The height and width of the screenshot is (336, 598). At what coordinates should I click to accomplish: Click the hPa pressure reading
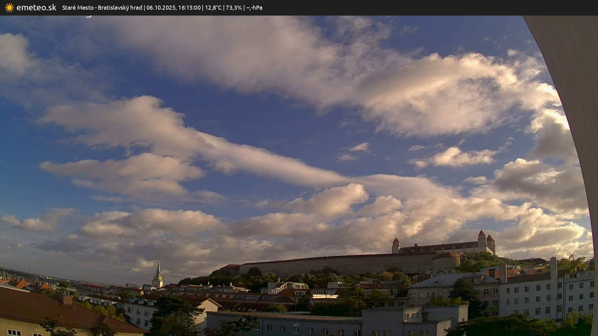pos(254,7)
